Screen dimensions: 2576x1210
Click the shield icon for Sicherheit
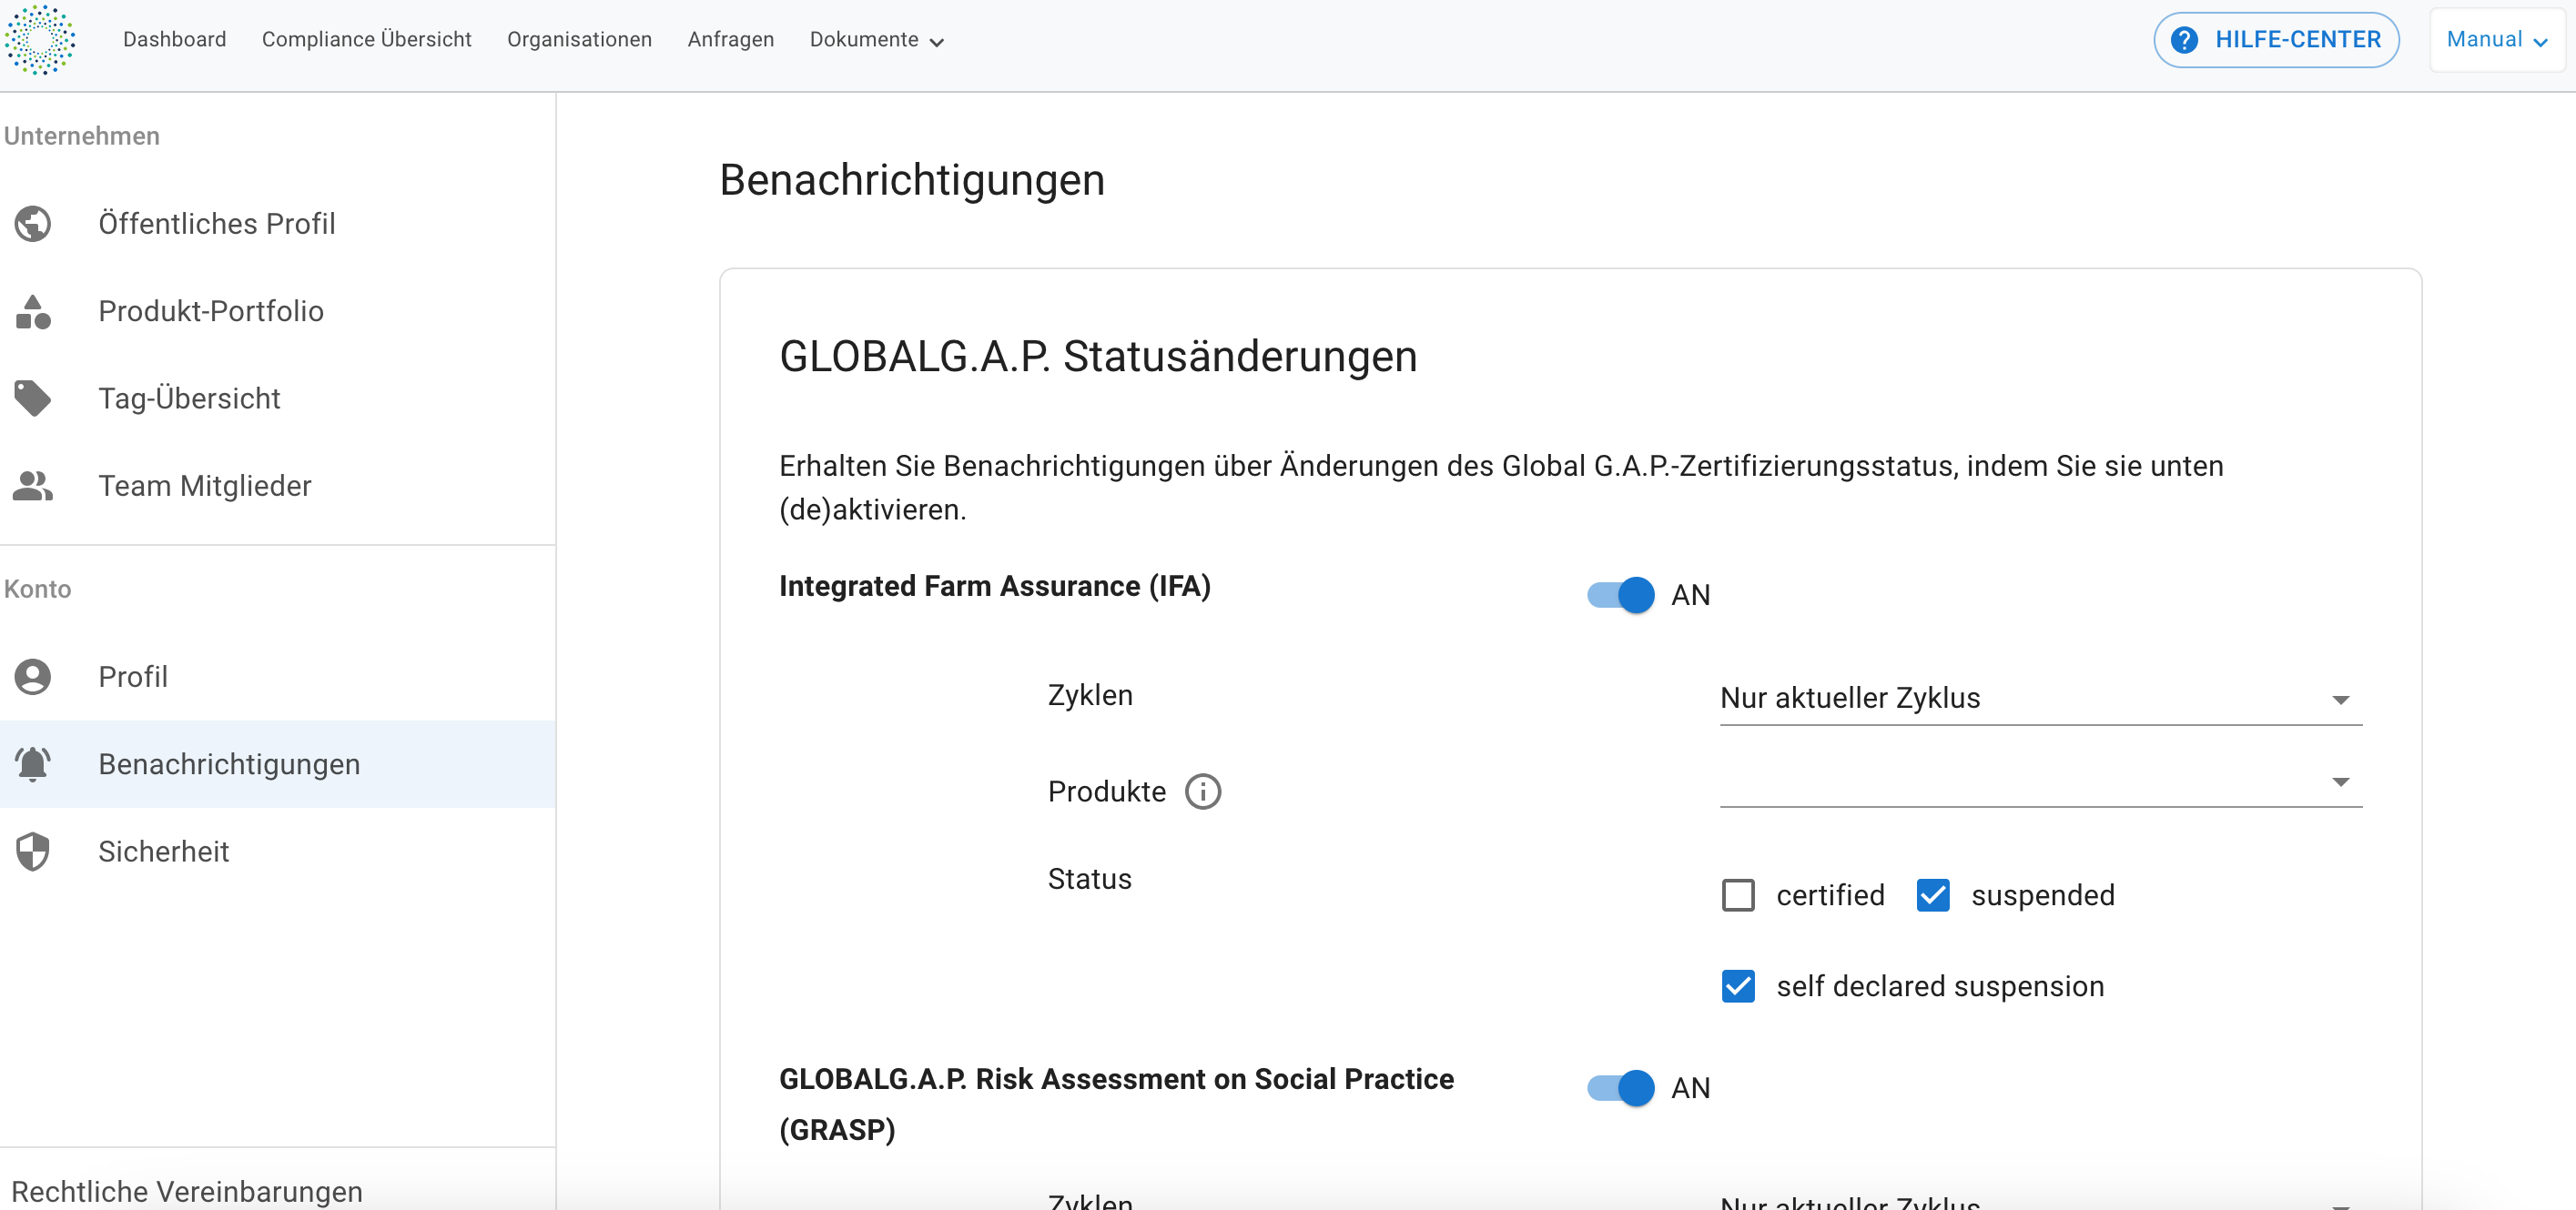point(33,852)
